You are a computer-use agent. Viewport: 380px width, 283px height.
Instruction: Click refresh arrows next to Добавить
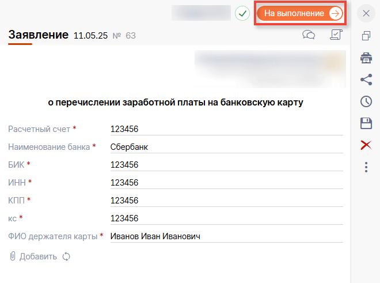click(66, 256)
